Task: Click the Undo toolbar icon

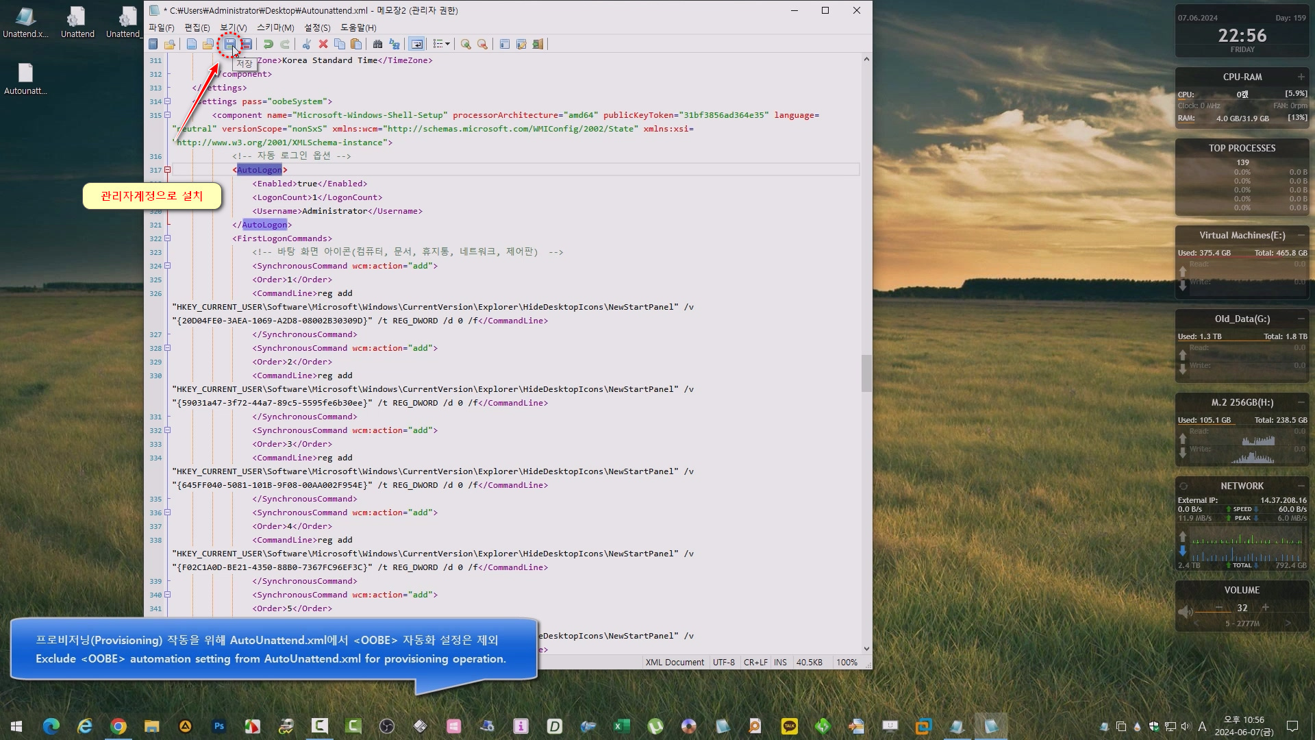Action: 268,44
